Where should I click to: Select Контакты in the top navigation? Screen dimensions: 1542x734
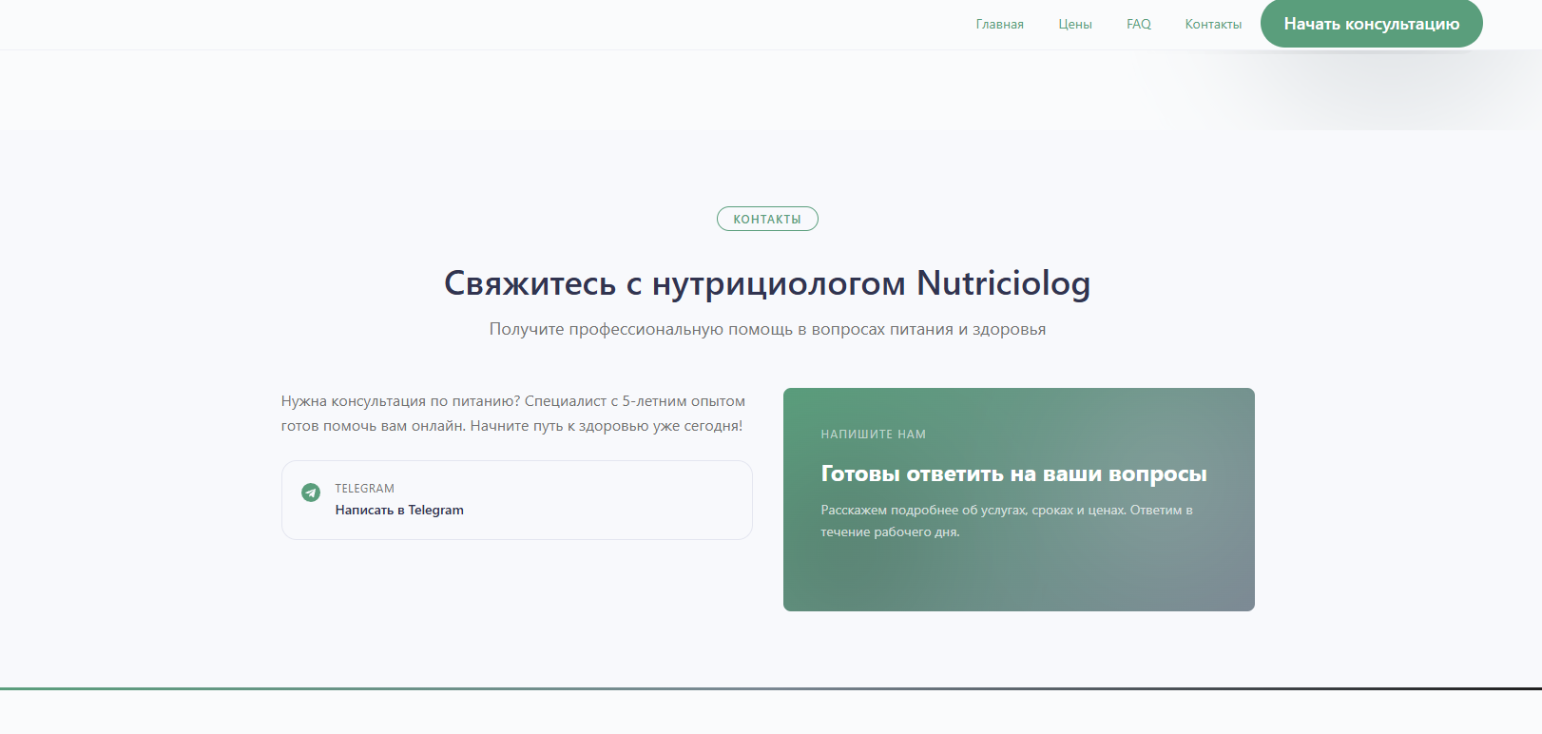coord(1212,25)
